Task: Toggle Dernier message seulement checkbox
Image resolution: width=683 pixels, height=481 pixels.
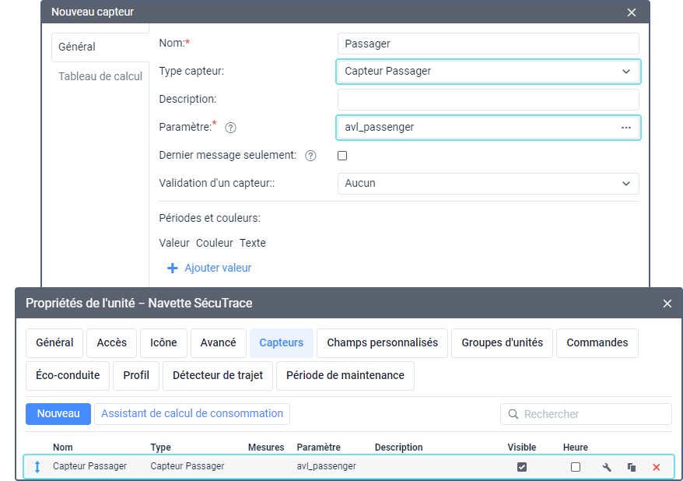Action: 342,156
